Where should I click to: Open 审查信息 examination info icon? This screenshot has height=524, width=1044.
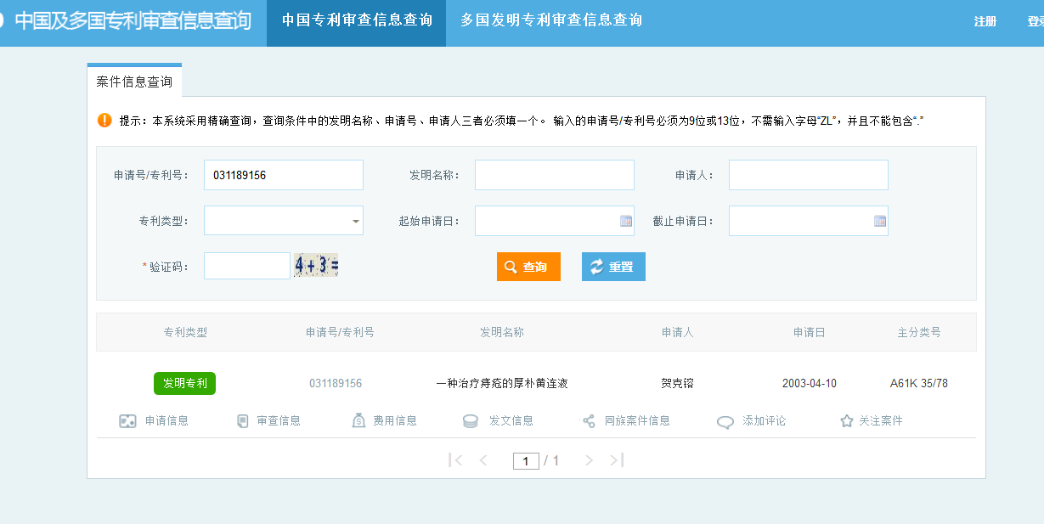243,421
